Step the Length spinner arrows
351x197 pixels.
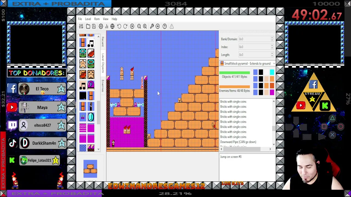coord(272,55)
